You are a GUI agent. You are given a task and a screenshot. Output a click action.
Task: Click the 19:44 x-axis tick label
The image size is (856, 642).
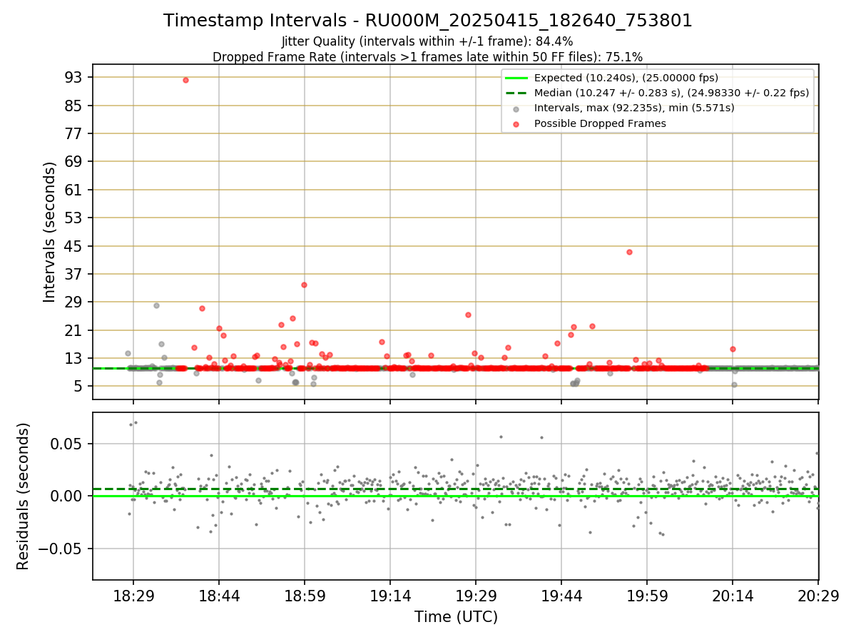click(561, 596)
